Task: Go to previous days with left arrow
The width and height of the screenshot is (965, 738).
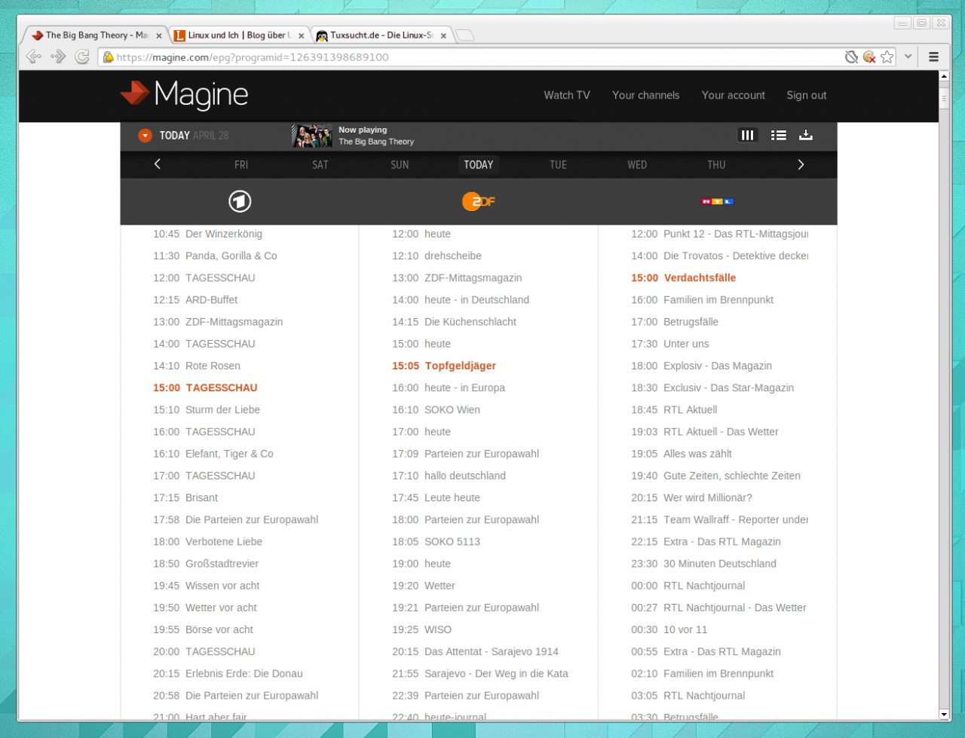Action: click(x=158, y=164)
